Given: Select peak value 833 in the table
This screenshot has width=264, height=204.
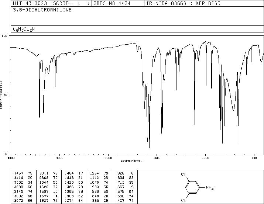Looking at the screenshot, I should point(96,200).
